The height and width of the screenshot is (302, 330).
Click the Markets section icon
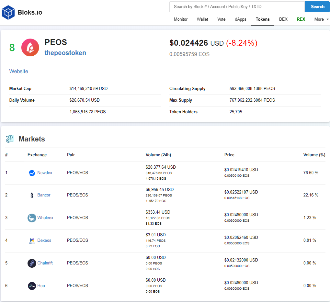(10, 139)
